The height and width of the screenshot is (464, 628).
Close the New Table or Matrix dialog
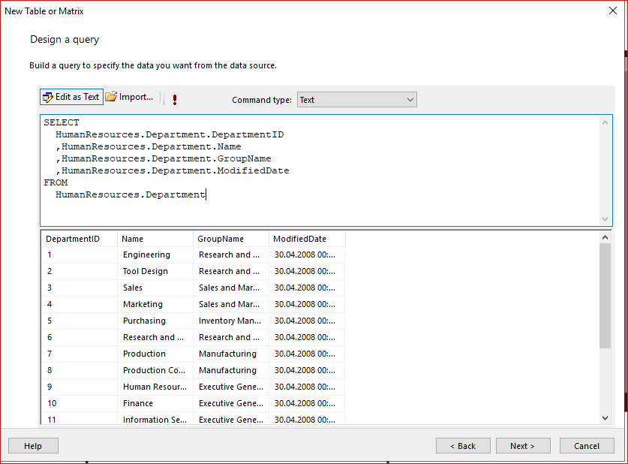[611, 11]
